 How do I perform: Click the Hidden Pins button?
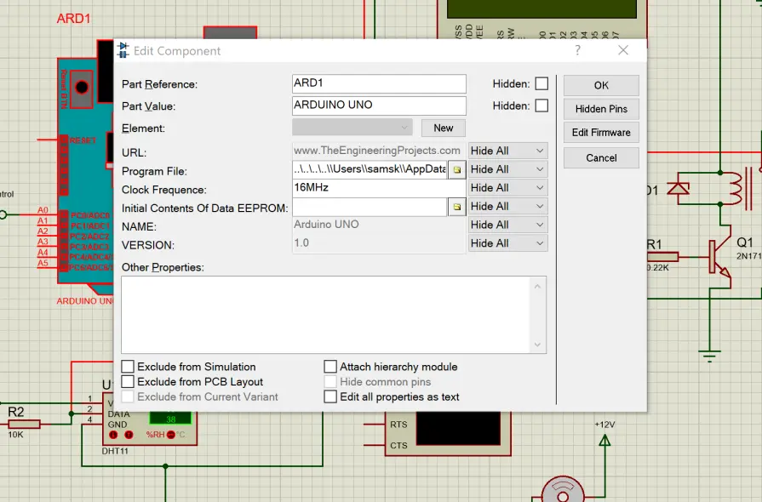pos(601,109)
